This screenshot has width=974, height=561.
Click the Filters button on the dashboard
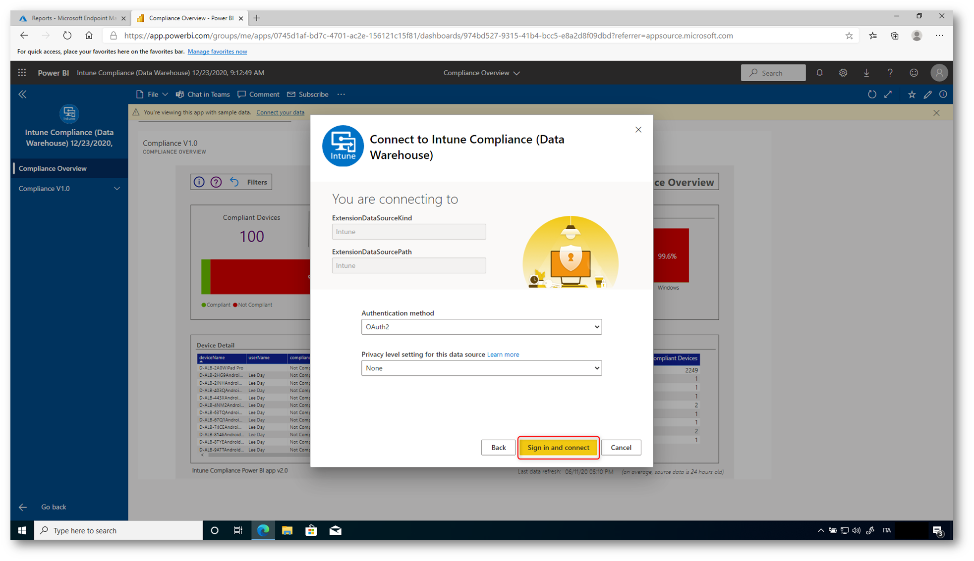(x=257, y=182)
